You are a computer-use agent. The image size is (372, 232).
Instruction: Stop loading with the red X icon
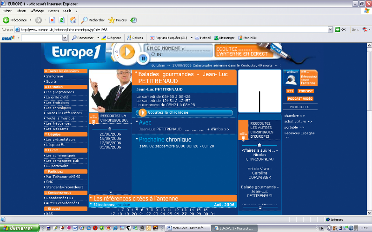pyautogui.click(x=52, y=20)
